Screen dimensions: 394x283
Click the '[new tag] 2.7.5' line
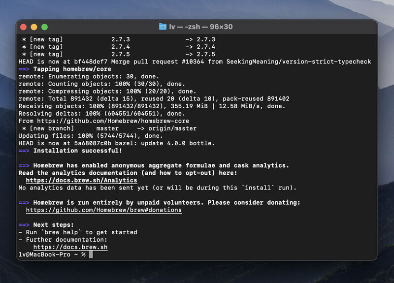point(119,54)
